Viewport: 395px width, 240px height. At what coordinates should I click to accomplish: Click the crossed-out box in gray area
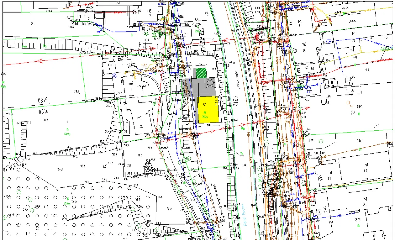210,83
